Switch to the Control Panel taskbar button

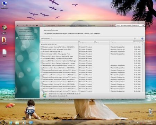tap(31, 123)
